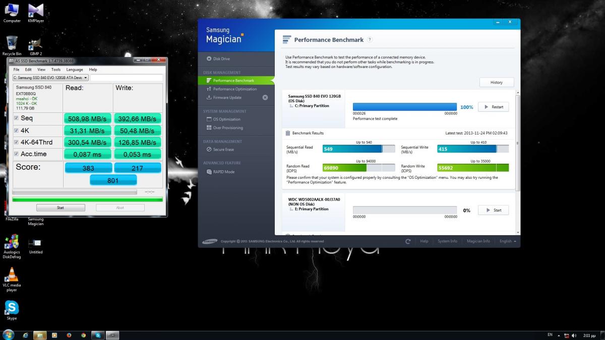
Task: Open Help link in Magician footer
Action: tap(424, 241)
